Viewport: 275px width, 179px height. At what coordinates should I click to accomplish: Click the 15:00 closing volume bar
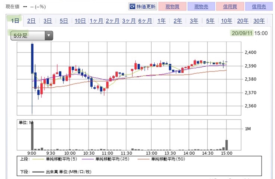(226, 145)
